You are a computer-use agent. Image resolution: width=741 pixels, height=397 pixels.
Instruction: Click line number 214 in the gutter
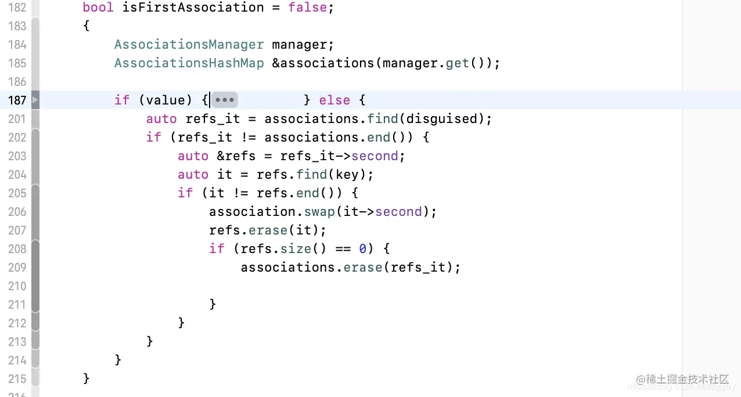(17, 360)
